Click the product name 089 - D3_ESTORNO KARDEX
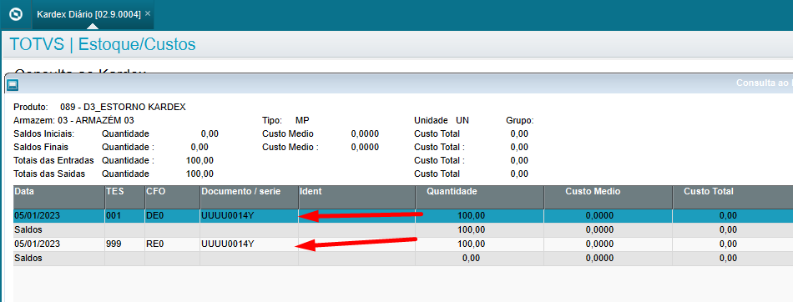The height and width of the screenshot is (302, 793). (x=123, y=108)
